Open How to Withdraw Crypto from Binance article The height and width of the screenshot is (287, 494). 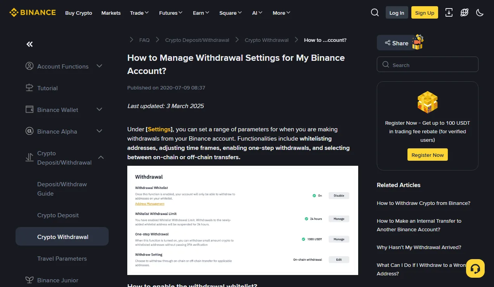point(423,203)
